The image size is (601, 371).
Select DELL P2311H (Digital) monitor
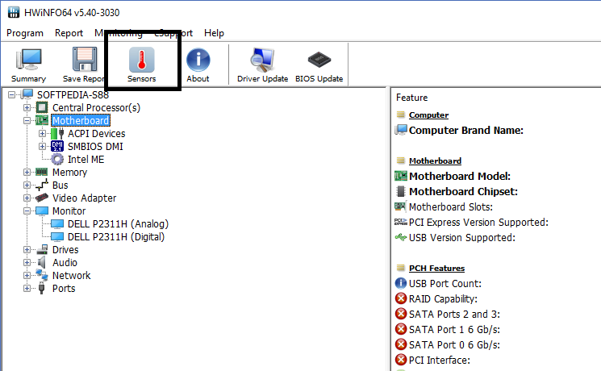[115, 237]
